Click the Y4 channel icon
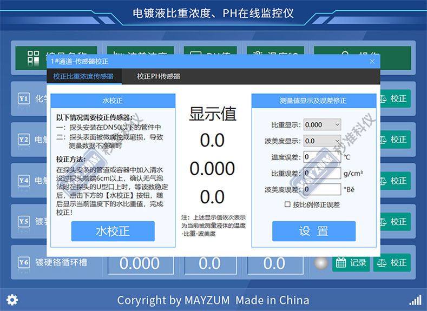 tap(24, 180)
